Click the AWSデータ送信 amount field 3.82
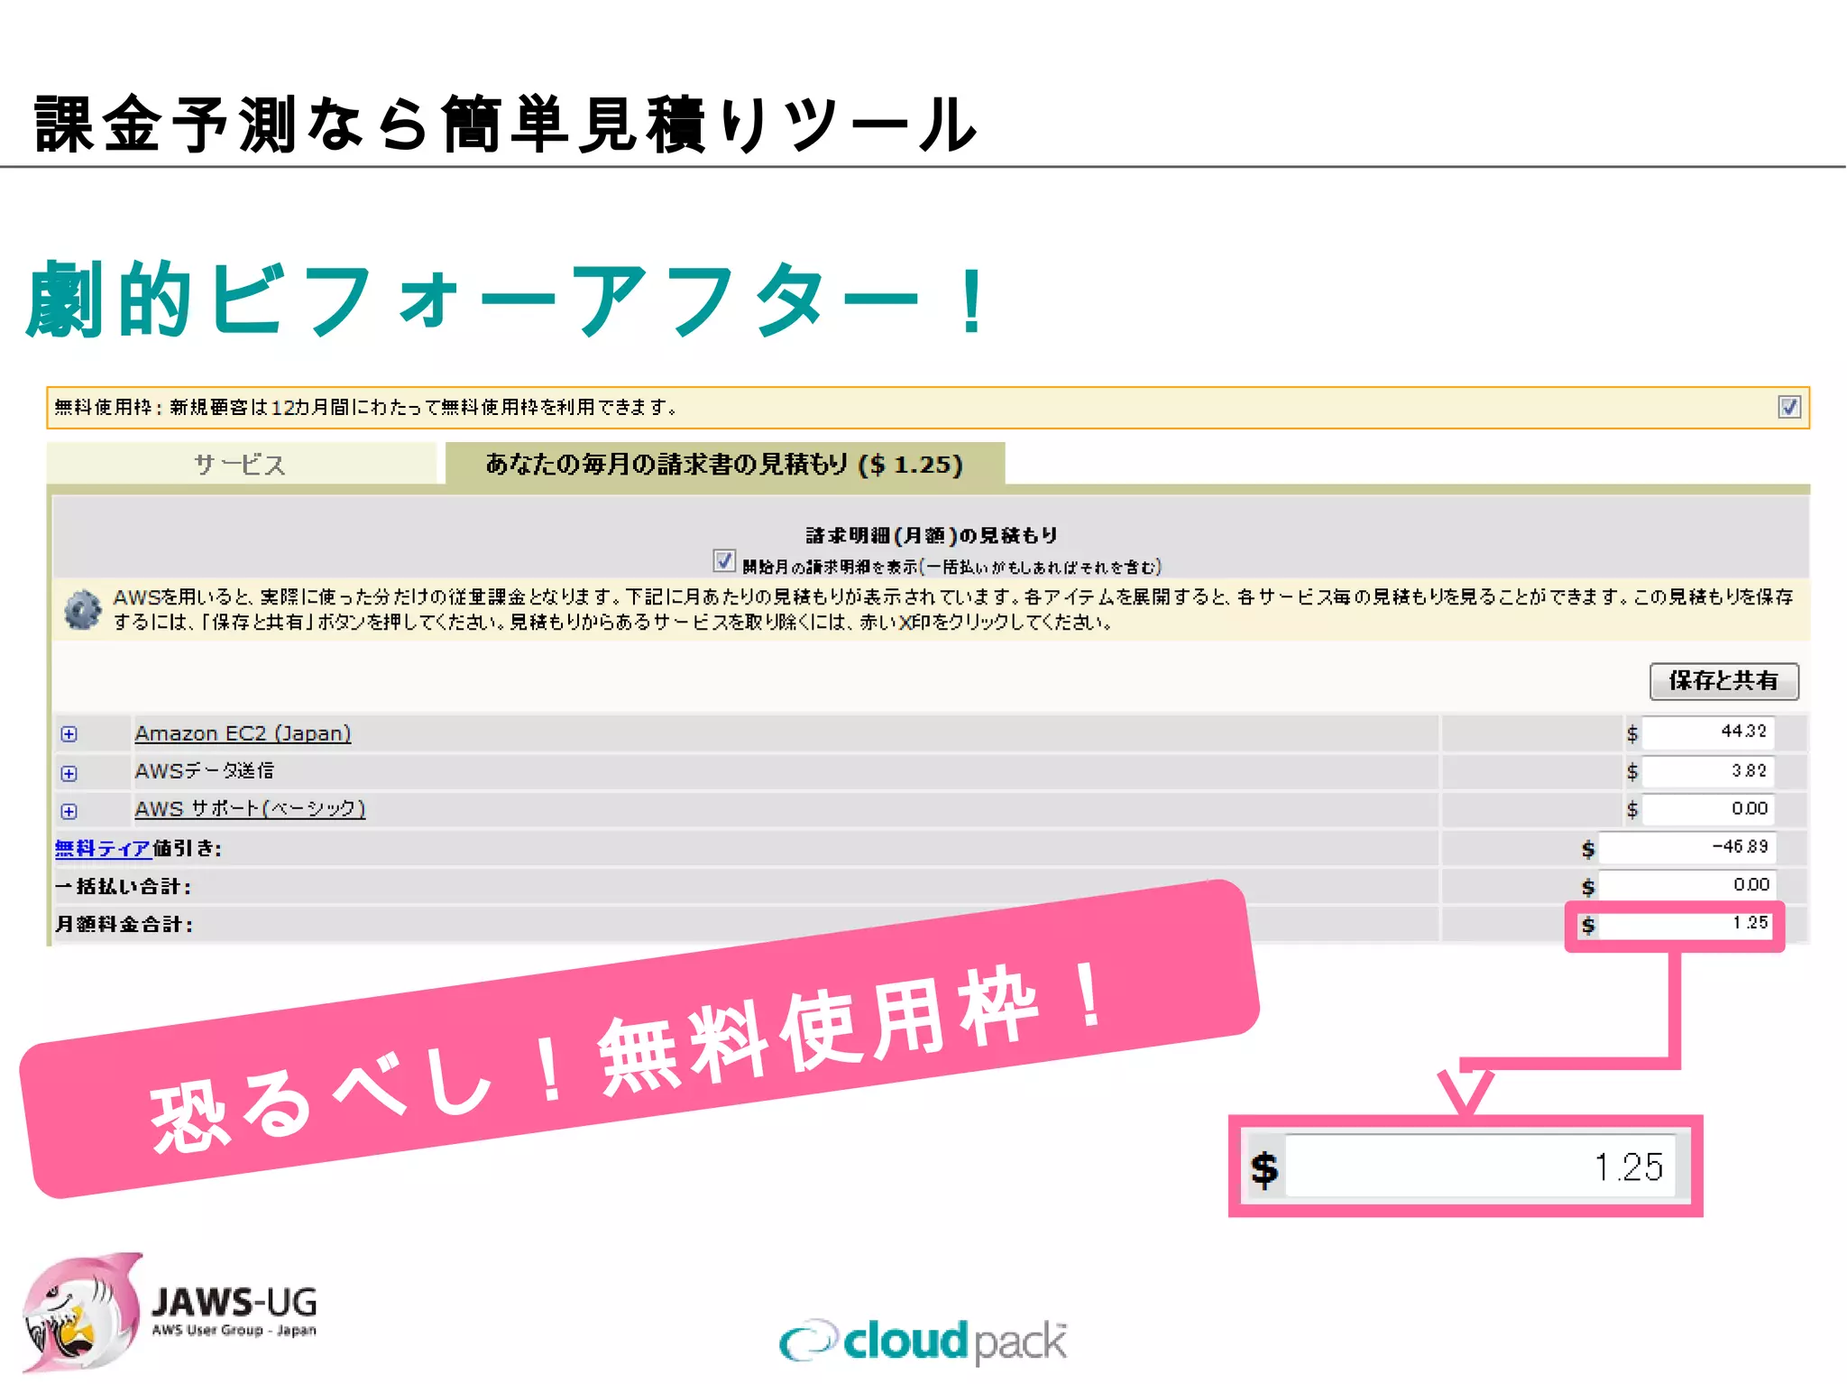 tap(1708, 771)
